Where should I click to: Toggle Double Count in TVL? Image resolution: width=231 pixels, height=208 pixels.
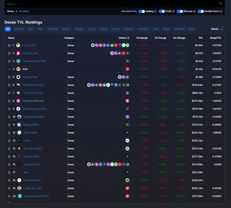[x=201, y=11]
